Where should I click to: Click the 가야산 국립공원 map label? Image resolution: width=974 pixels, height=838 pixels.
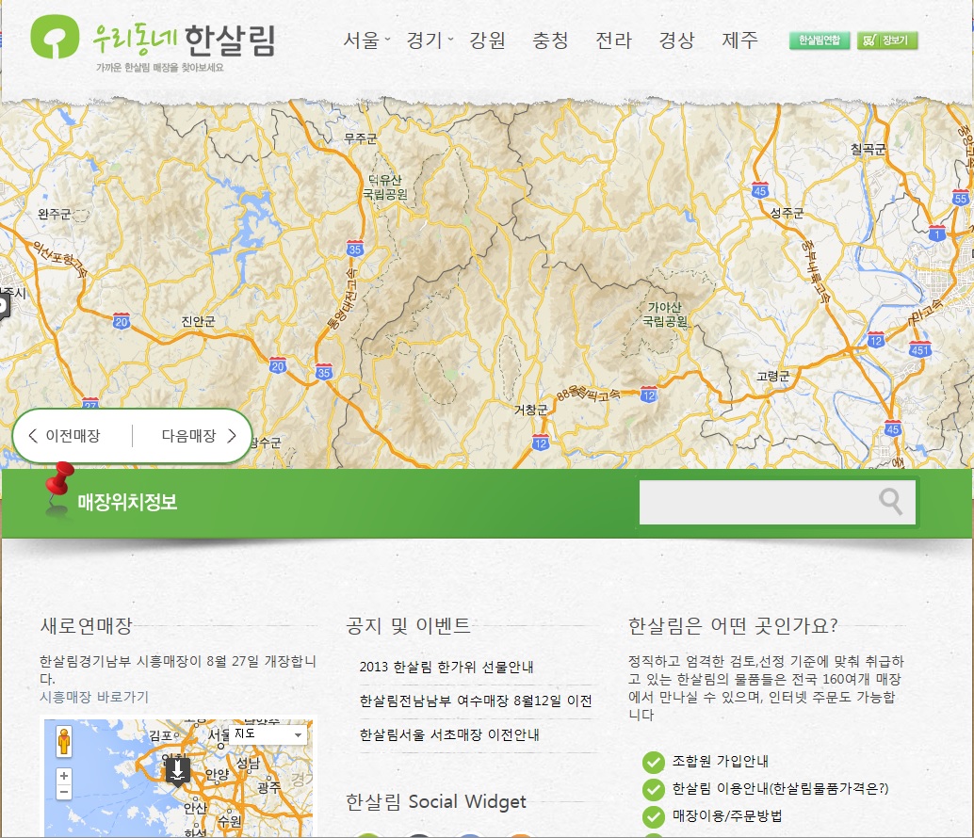[665, 314]
